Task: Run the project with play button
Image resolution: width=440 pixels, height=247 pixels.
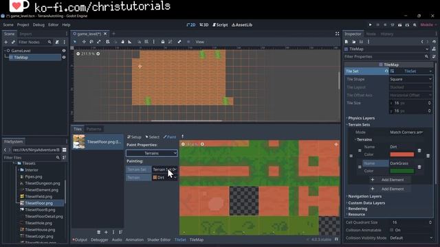Action: click(x=370, y=25)
